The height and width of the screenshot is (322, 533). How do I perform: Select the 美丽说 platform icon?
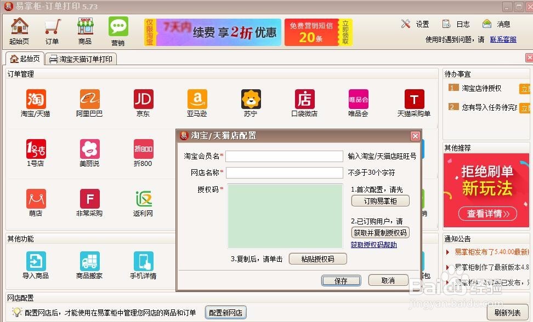click(x=89, y=153)
